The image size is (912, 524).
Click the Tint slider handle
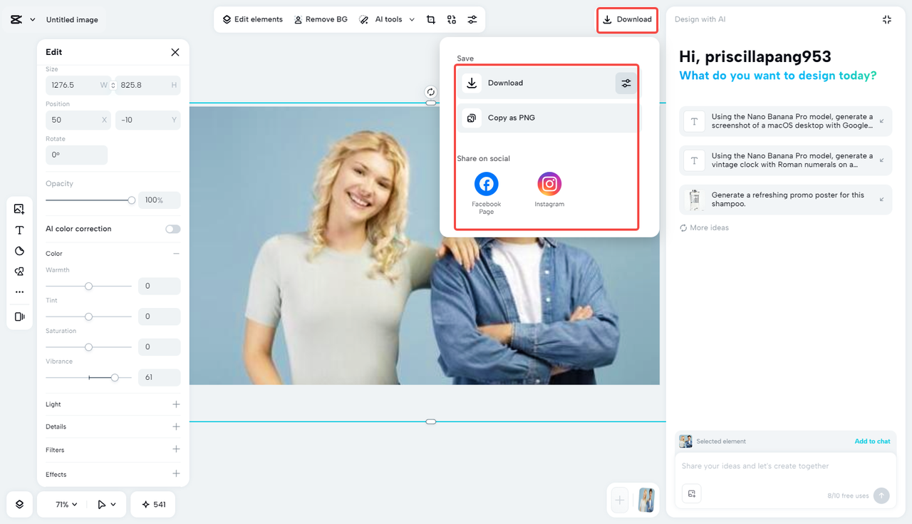pyautogui.click(x=88, y=317)
